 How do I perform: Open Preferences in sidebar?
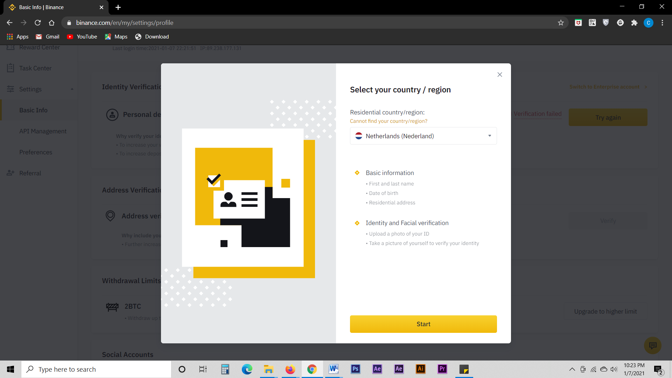point(36,152)
